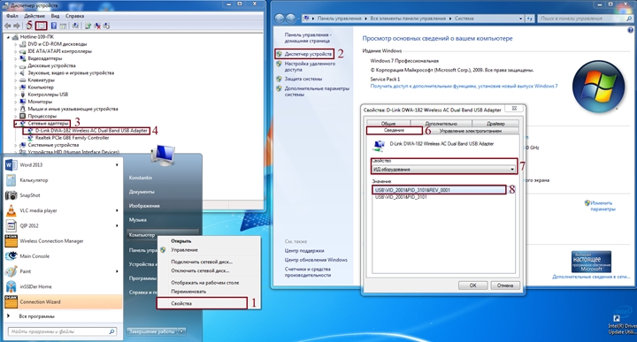Open the Диспетчер устройств link
Image resolution: width=637 pixels, height=342 pixels.
(308, 54)
